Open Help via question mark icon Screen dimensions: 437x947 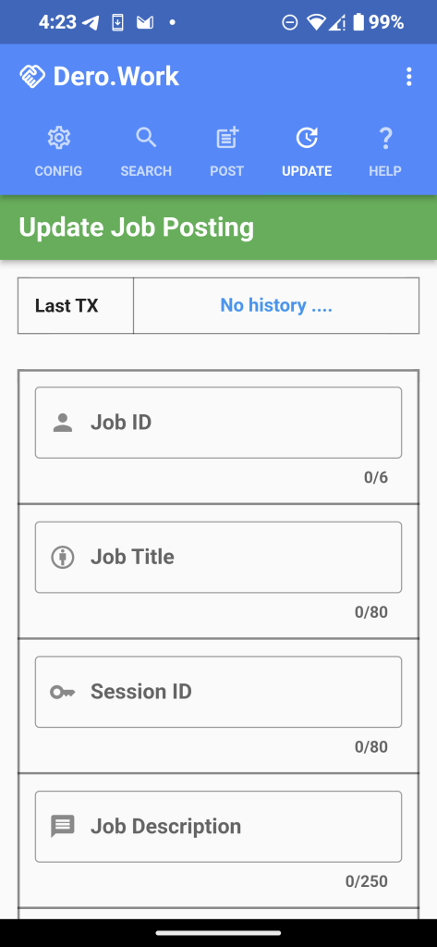pyautogui.click(x=385, y=139)
